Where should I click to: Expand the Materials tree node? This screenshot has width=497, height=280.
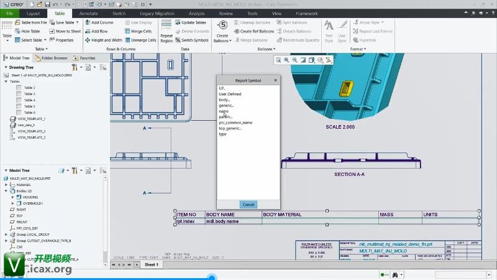click(6, 184)
